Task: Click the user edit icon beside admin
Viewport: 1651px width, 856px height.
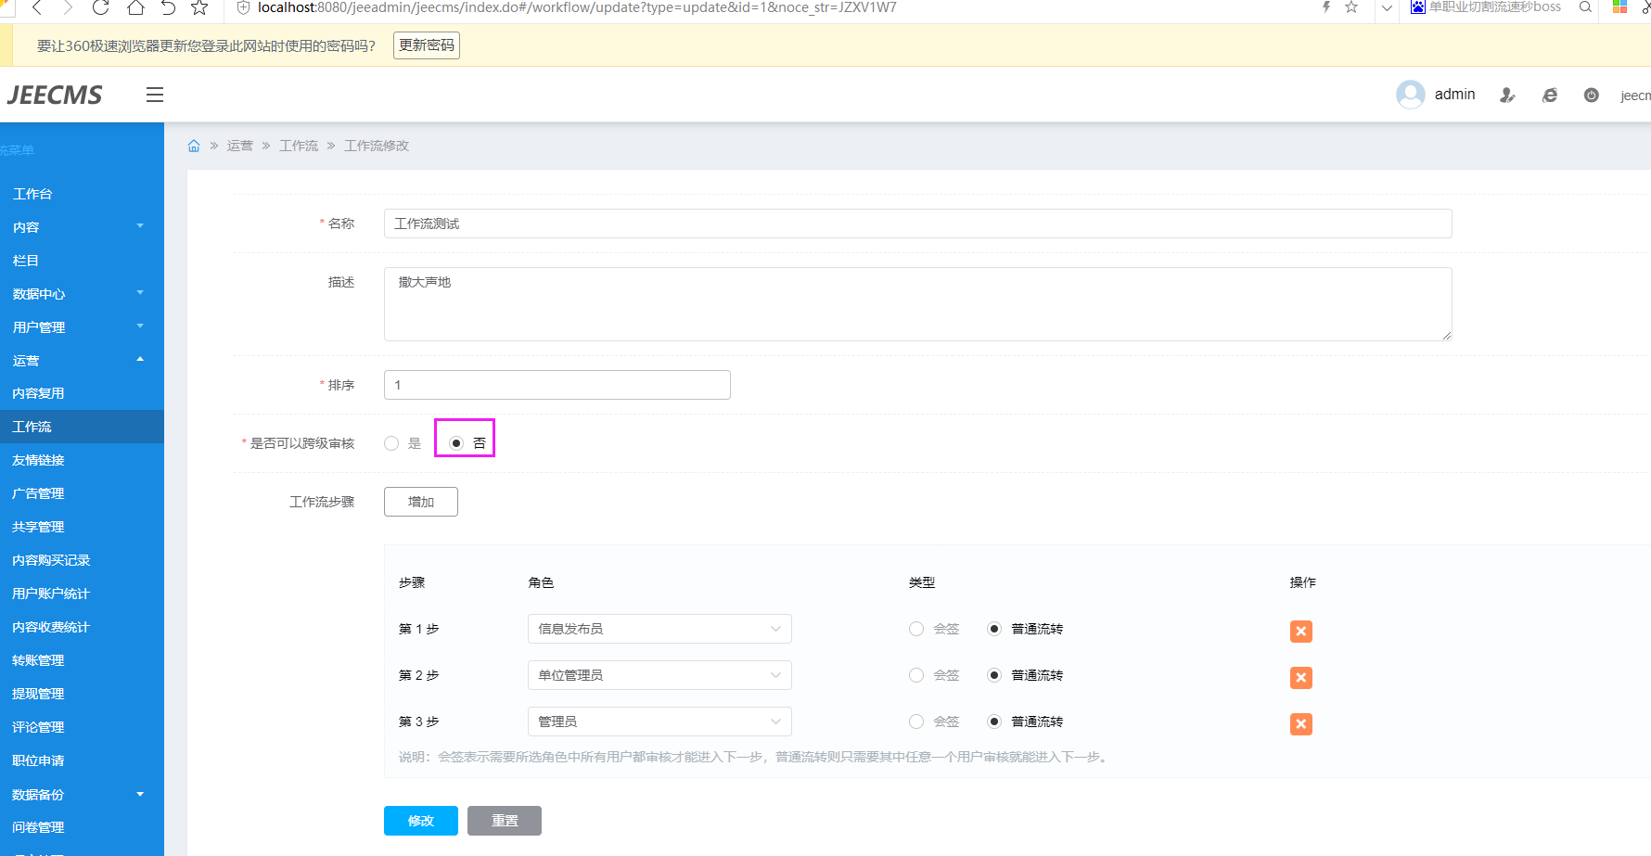Action: [x=1507, y=95]
